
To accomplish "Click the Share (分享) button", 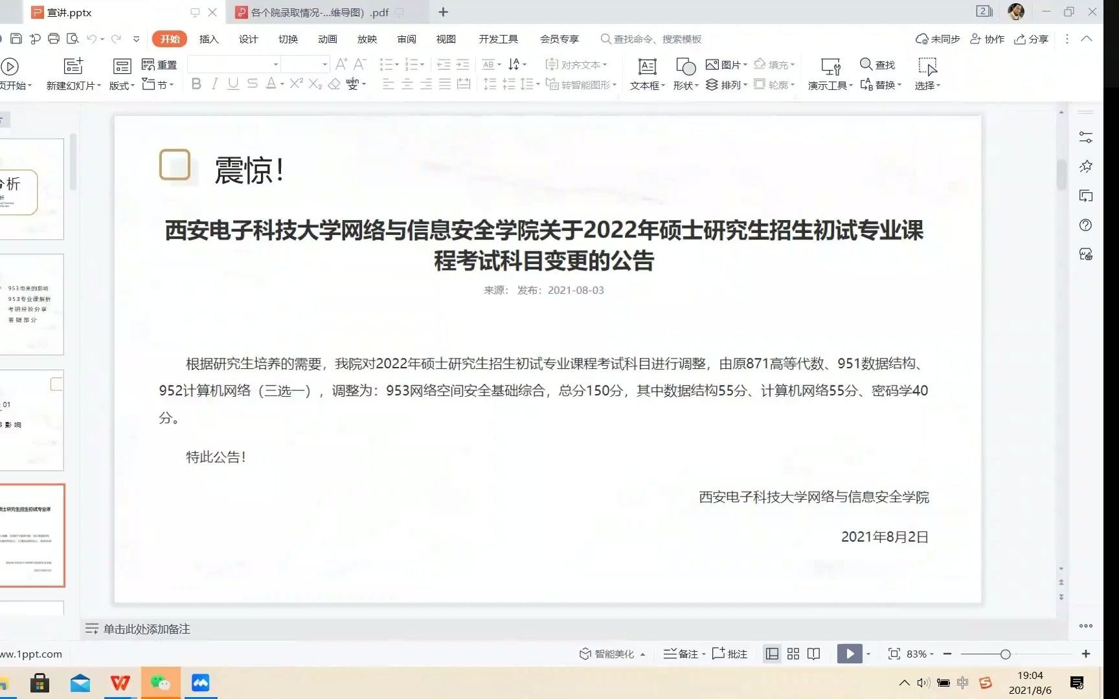I will pyautogui.click(x=1031, y=39).
